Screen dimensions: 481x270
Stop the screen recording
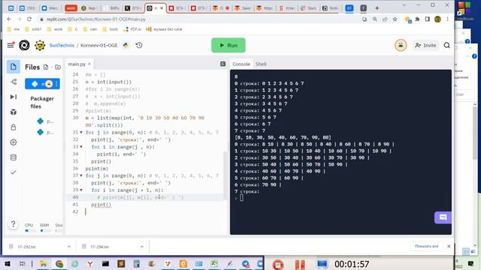[x=278, y=264]
